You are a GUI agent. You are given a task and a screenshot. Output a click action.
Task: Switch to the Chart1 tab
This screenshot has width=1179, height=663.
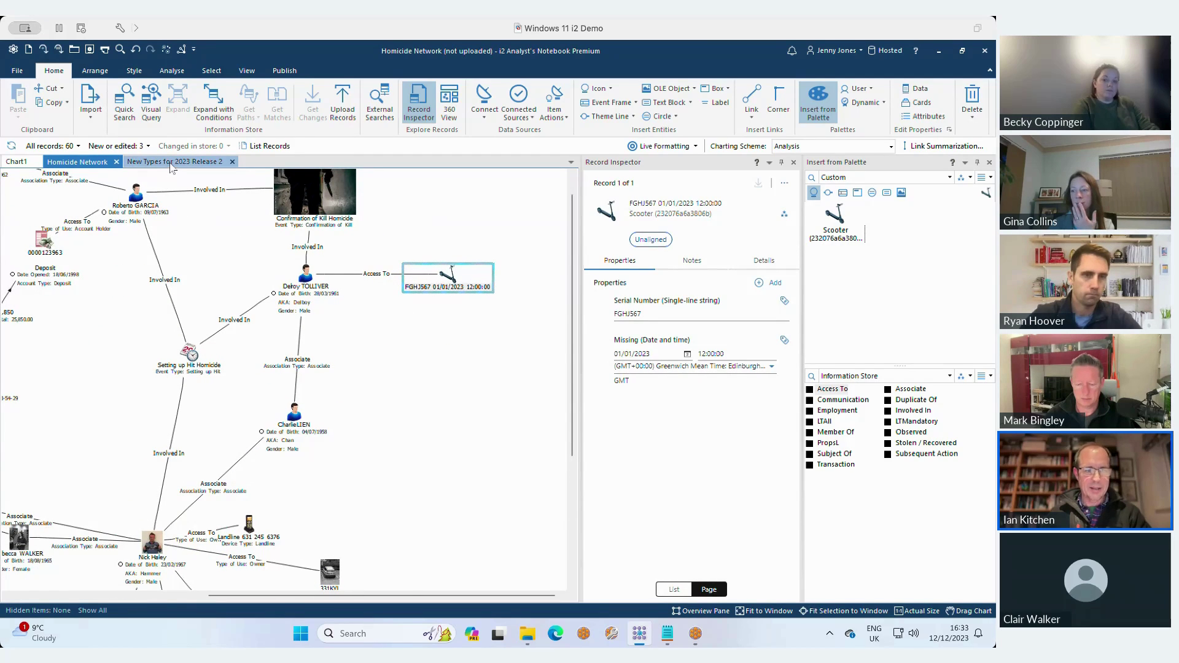pos(17,162)
